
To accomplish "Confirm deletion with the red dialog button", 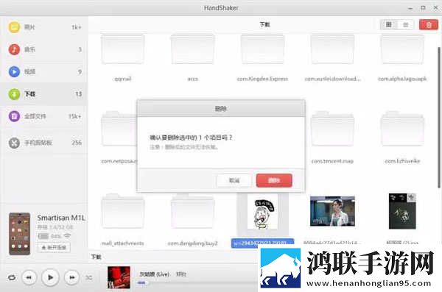I will point(274,180).
